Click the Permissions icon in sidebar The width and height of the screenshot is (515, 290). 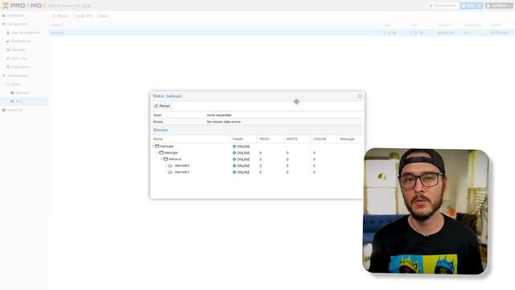click(8, 41)
